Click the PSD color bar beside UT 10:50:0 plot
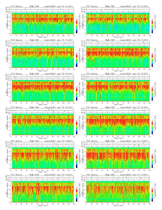Screen dimensions: 162x210 click(x=152, y=160)
